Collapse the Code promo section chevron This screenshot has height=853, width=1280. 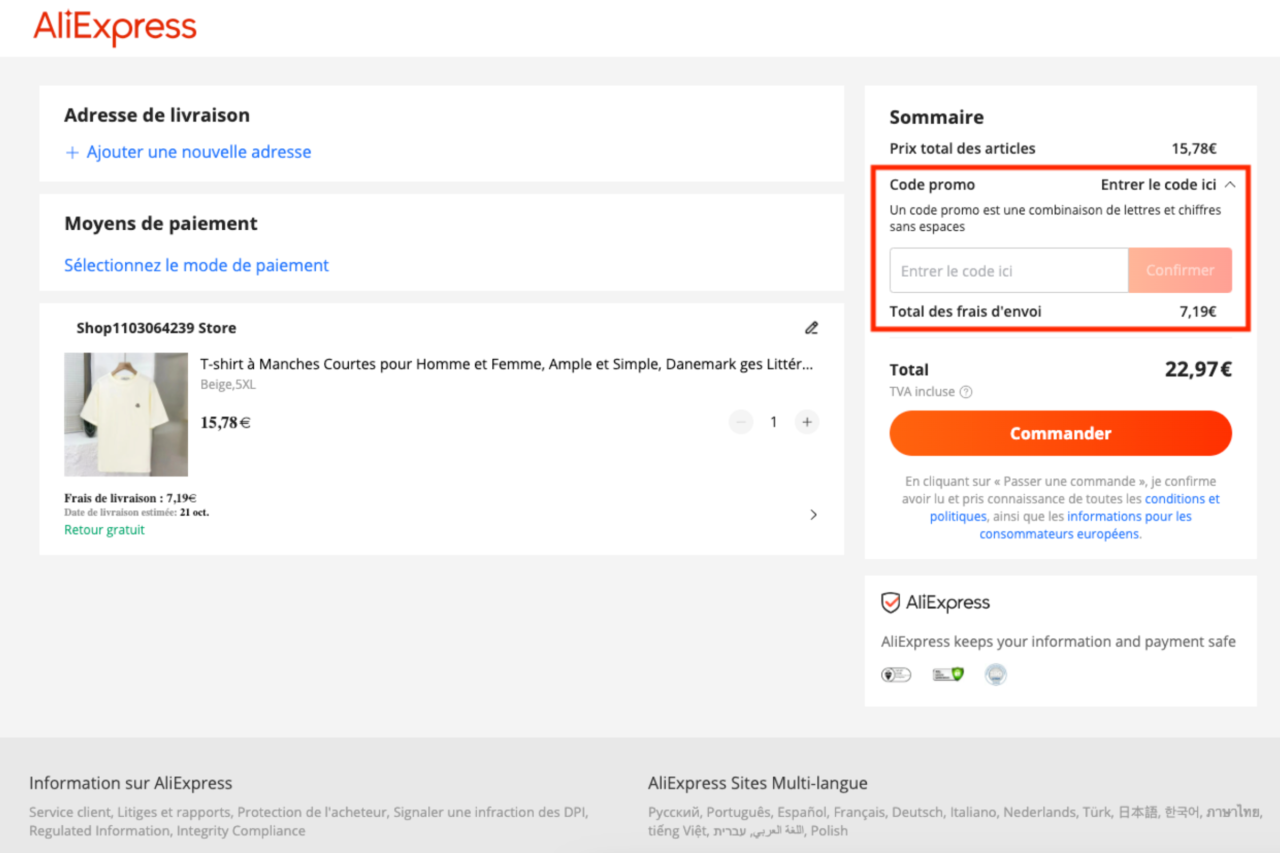coord(1230,185)
